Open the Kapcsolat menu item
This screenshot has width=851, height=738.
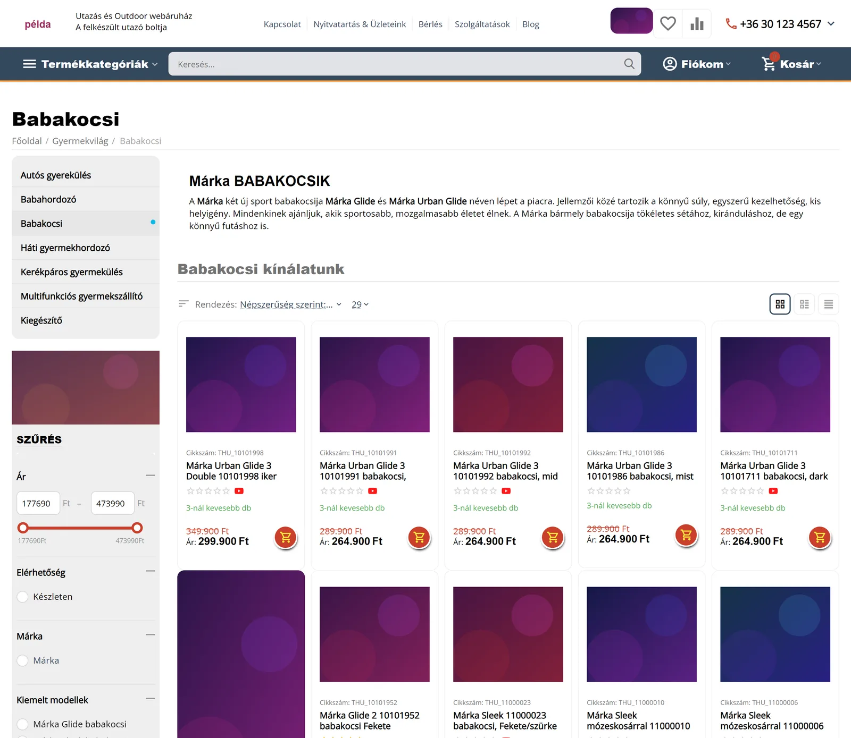pos(282,24)
